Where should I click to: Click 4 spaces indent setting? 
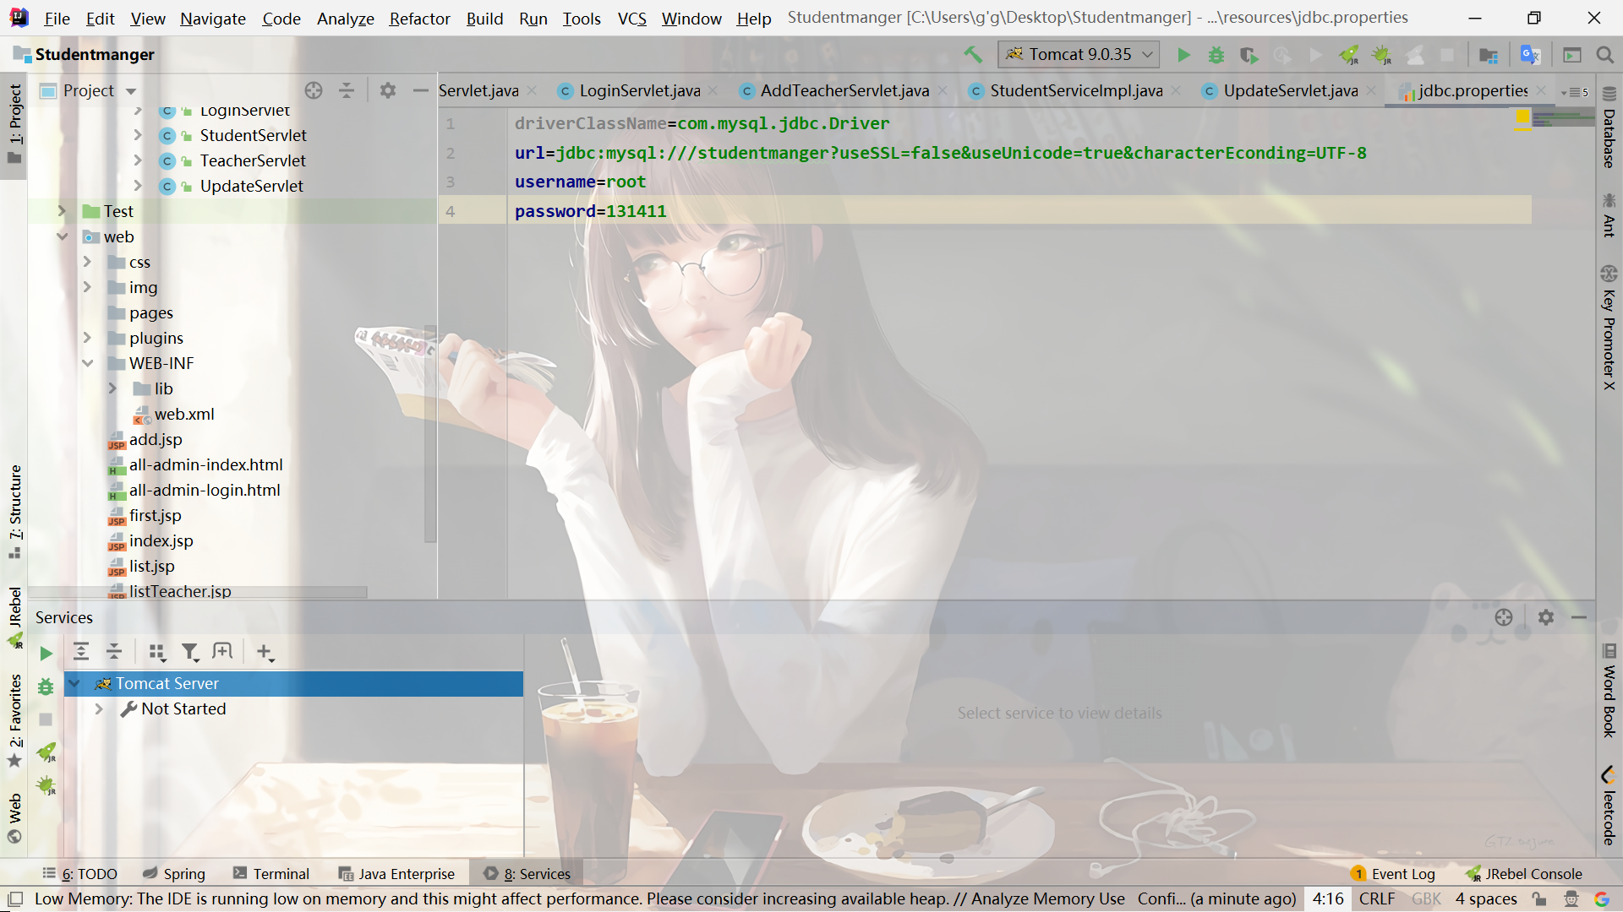tap(1486, 899)
